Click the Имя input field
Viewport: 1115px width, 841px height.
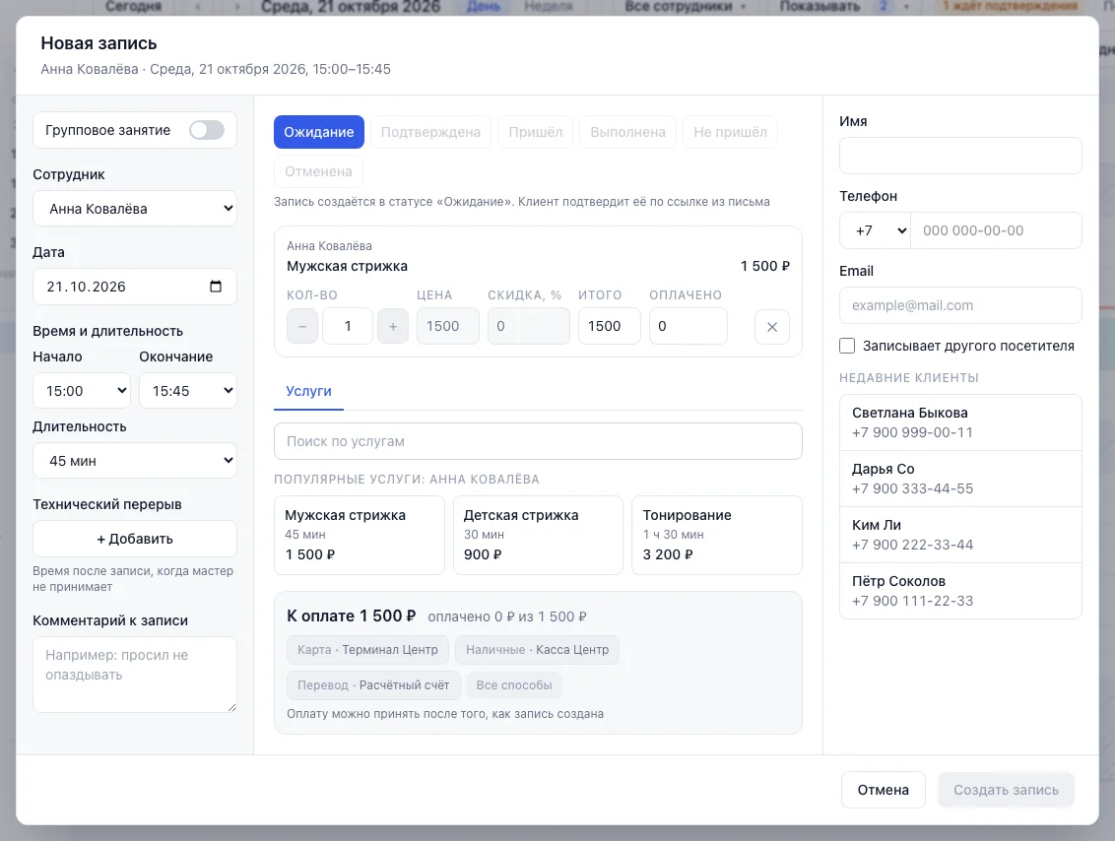[x=960, y=156]
